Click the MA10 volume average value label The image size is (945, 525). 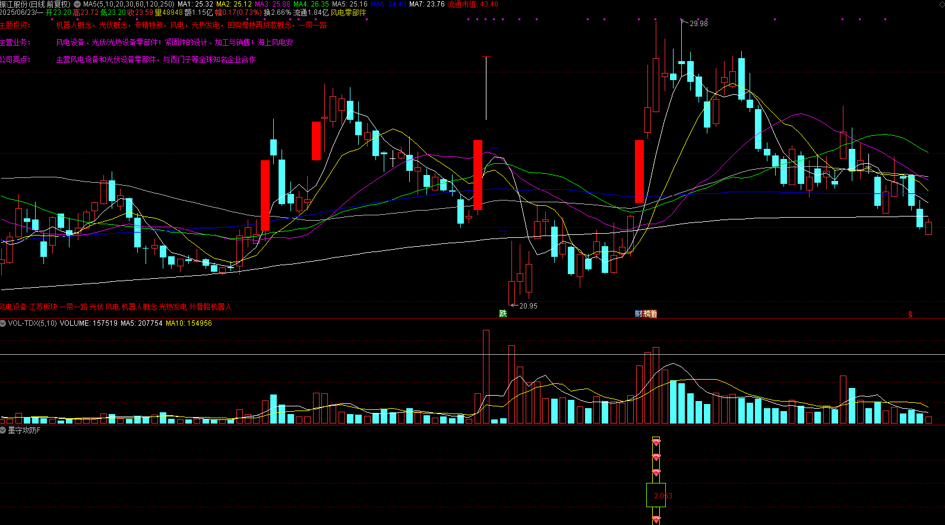188,323
